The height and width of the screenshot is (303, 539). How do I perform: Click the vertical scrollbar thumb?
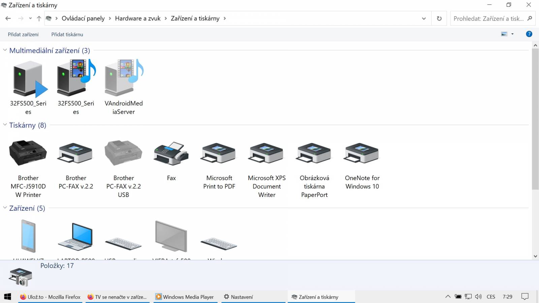coord(535,119)
